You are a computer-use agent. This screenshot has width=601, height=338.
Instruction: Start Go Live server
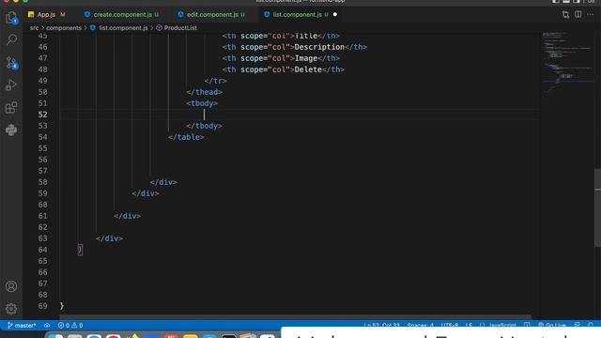(552, 326)
